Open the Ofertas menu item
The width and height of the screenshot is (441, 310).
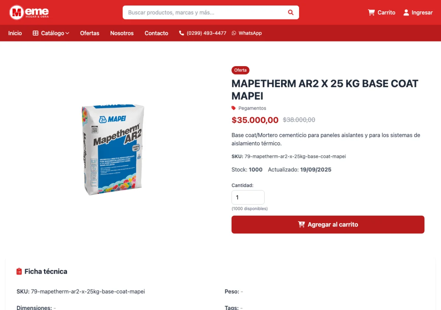[90, 33]
